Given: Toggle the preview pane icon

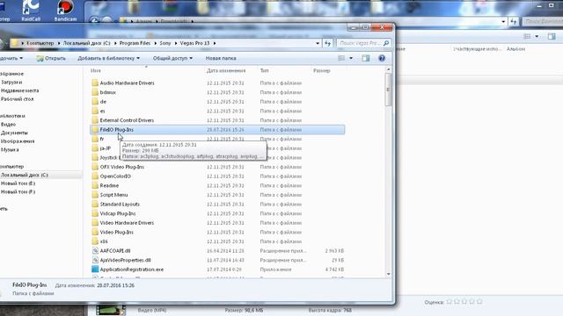Looking at the screenshot, I should click(x=366, y=58).
